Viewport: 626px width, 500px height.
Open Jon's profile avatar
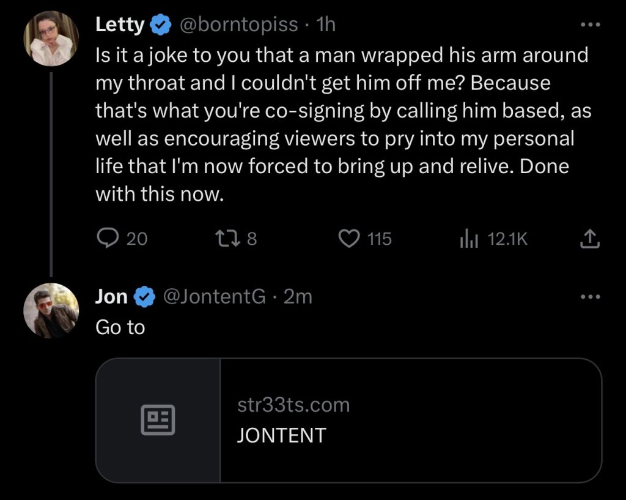(51, 310)
